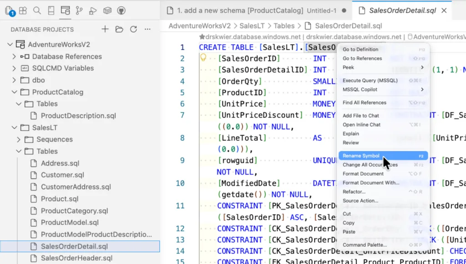Viewport: 466px width, 264px height.
Task: Open Database Projects more actions menu
Action: click(x=148, y=29)
